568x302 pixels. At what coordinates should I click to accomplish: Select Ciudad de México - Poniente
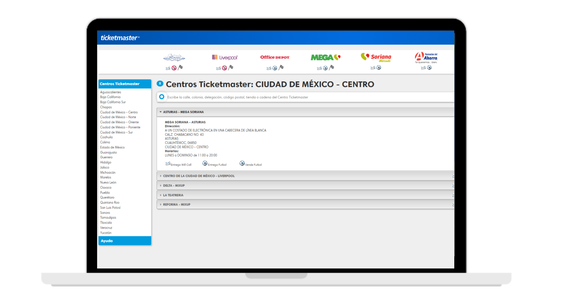click(120, 127)
